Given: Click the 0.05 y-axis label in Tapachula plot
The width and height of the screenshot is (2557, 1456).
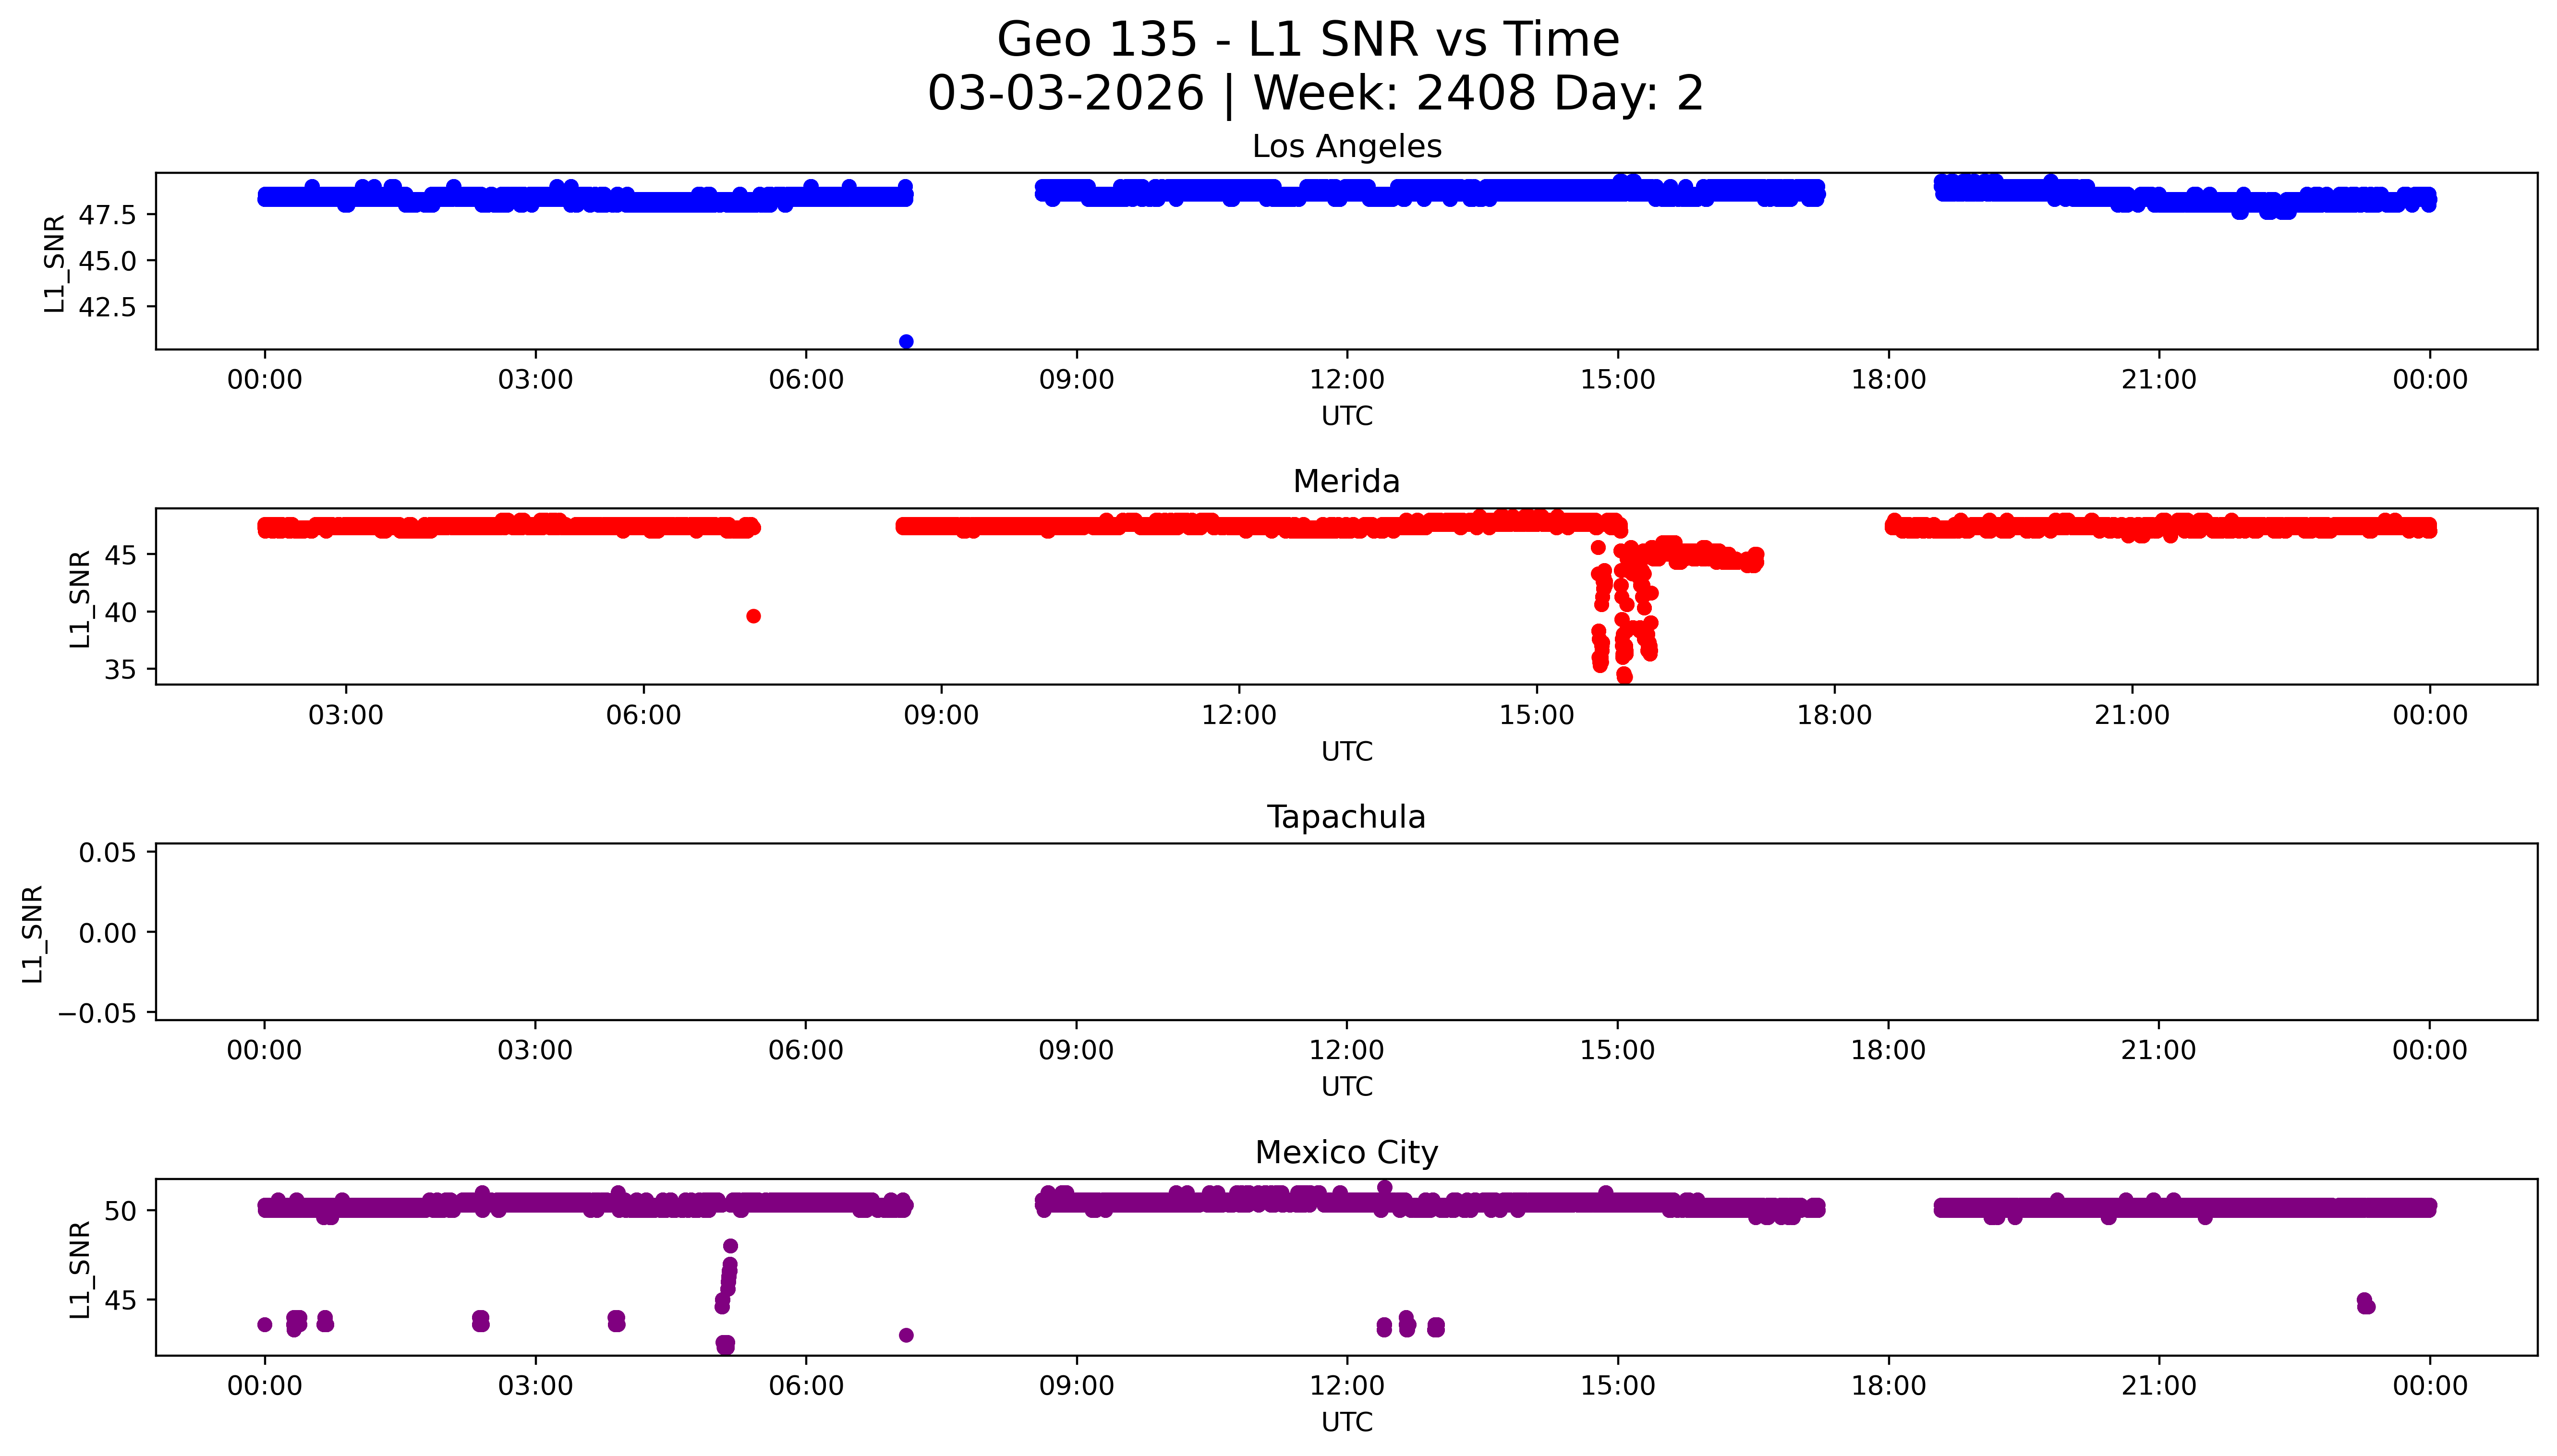Looking at the screenshot, I should tap(107, 853).
